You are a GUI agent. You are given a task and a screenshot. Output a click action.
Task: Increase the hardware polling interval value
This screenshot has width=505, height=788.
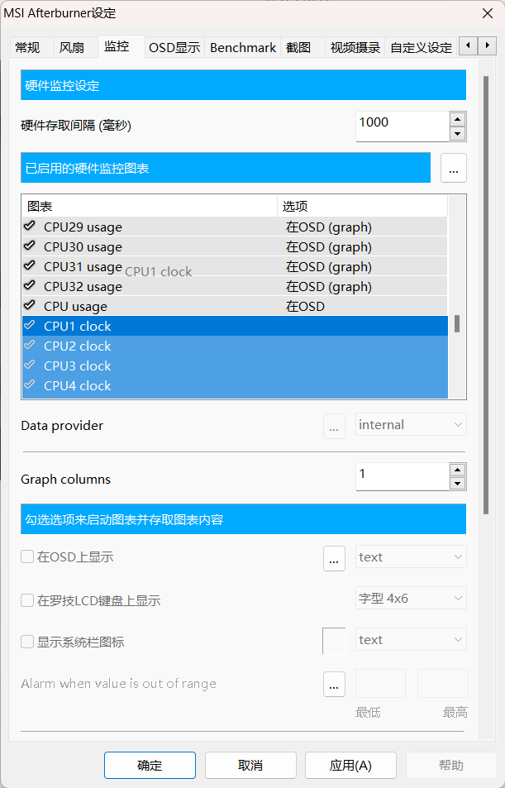click(457, 119)
